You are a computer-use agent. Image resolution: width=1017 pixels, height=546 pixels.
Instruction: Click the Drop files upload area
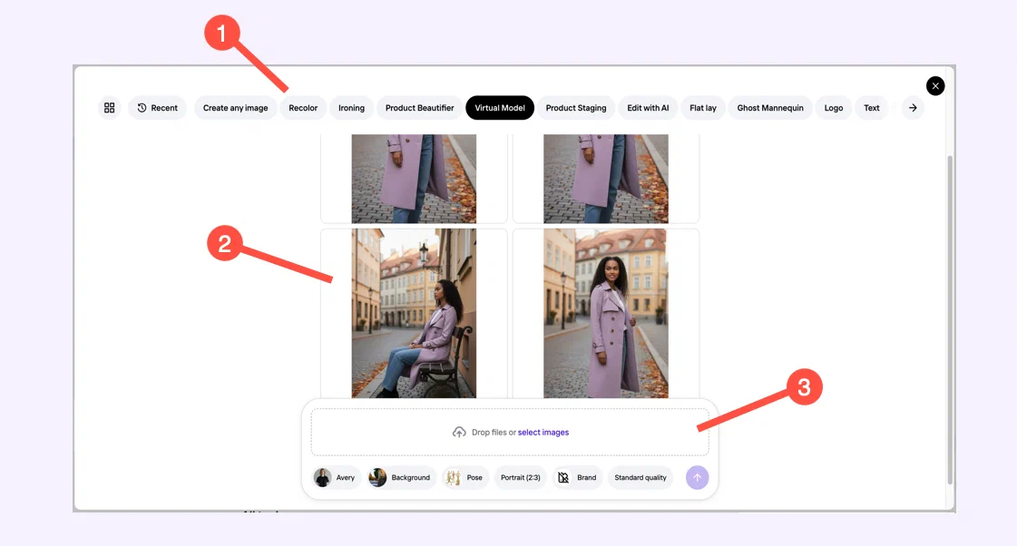click(510, 433)
